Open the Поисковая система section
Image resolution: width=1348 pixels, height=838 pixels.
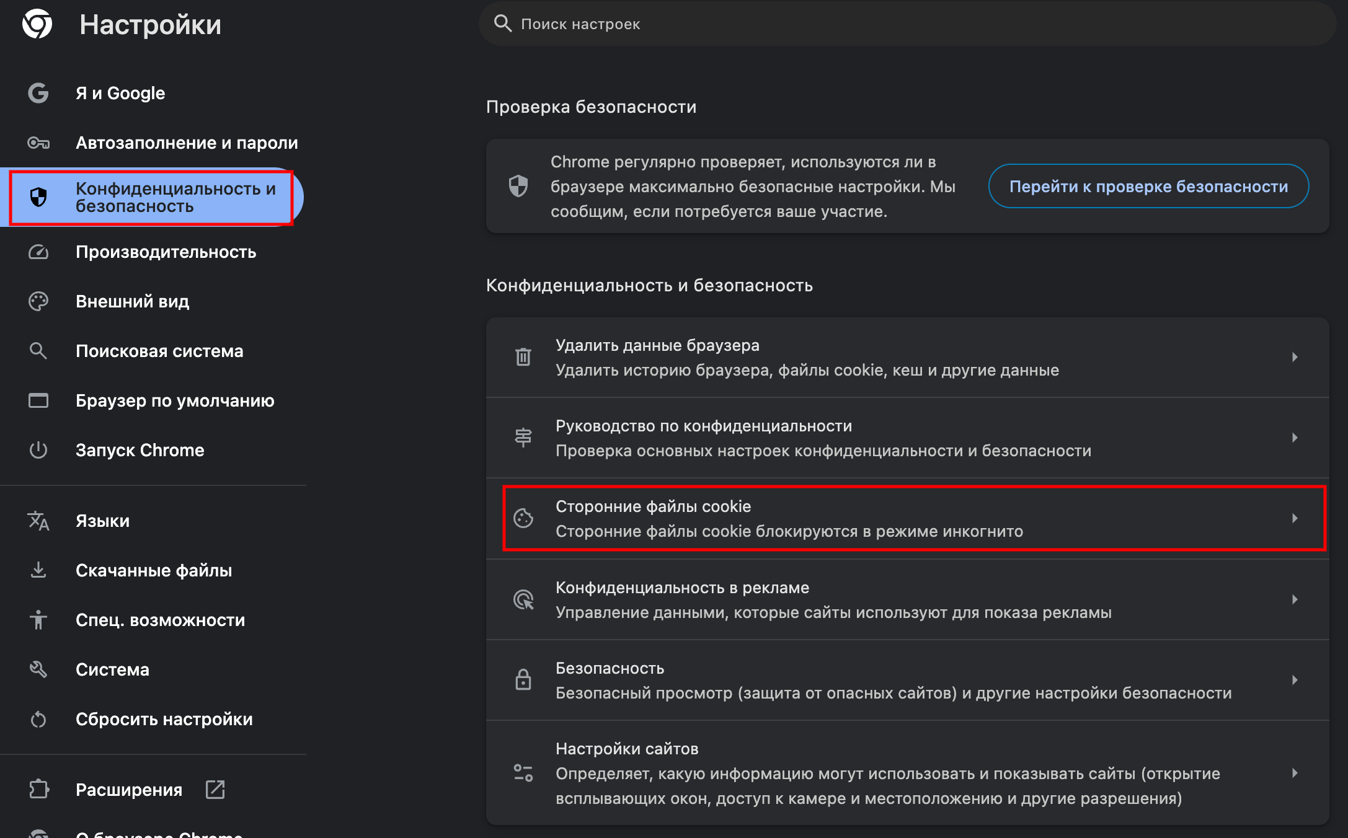coord(159,351)
